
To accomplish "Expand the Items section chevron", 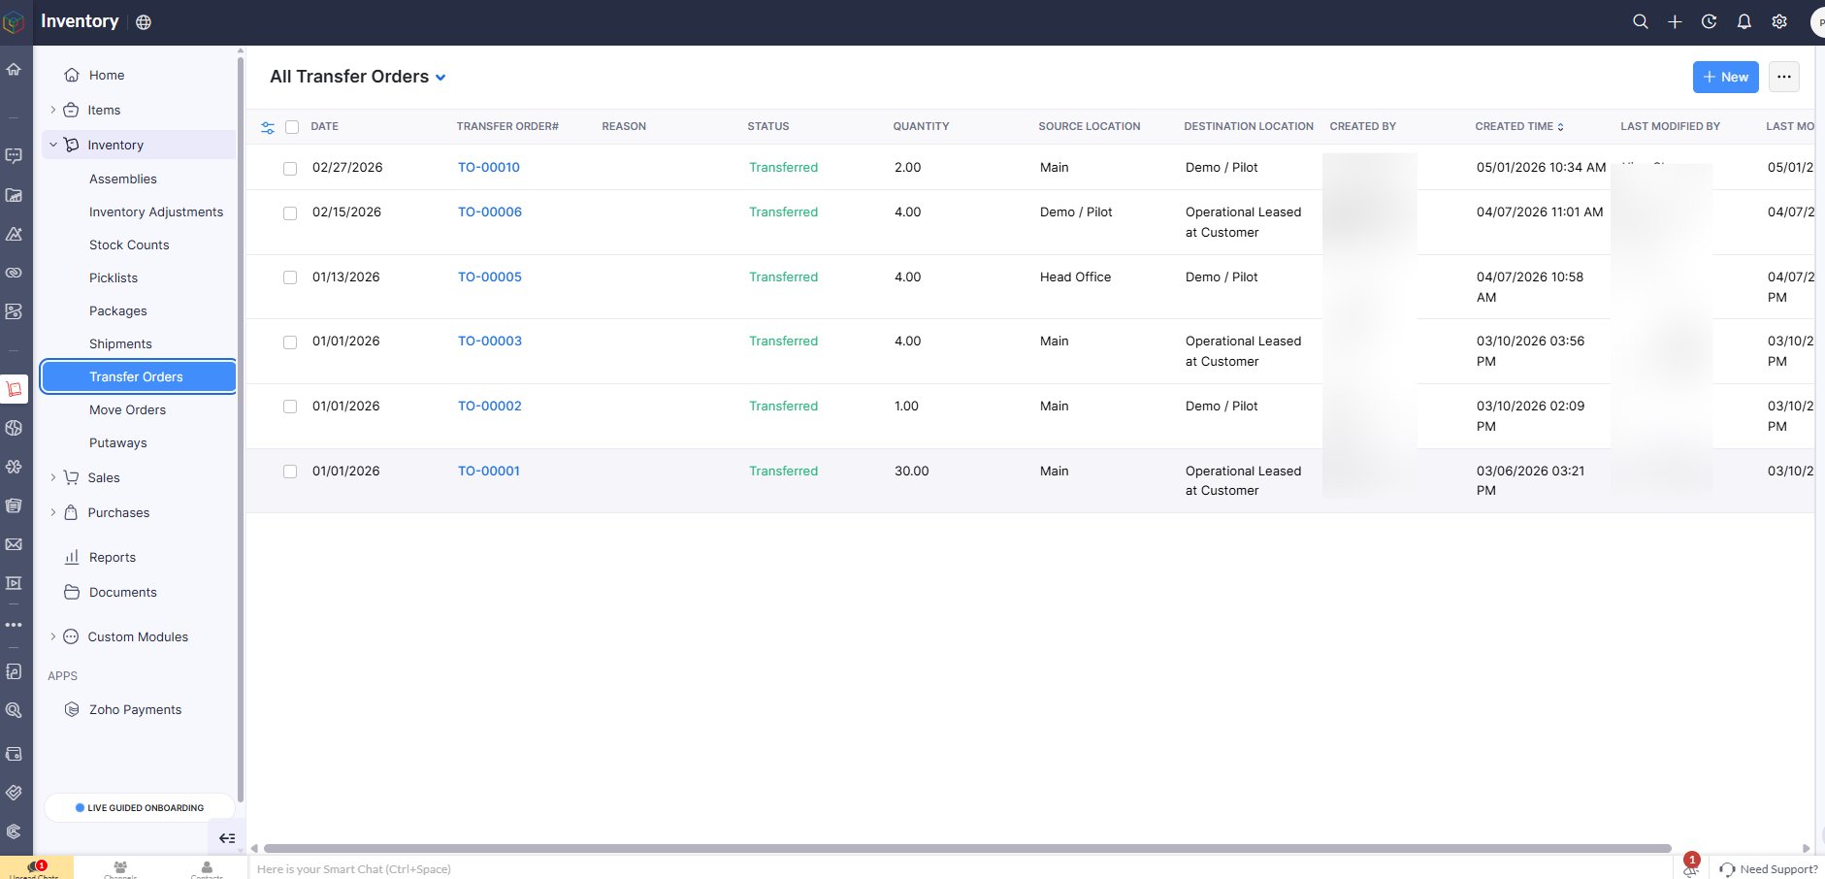I will 52,110.
